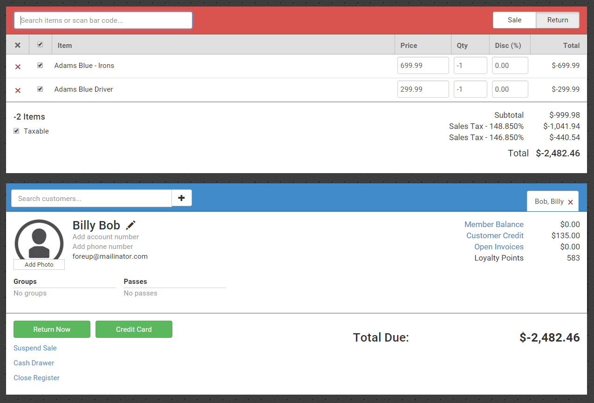The image size is (594, 403).
Task: Pay with Credit Card button
Action: 134,329
